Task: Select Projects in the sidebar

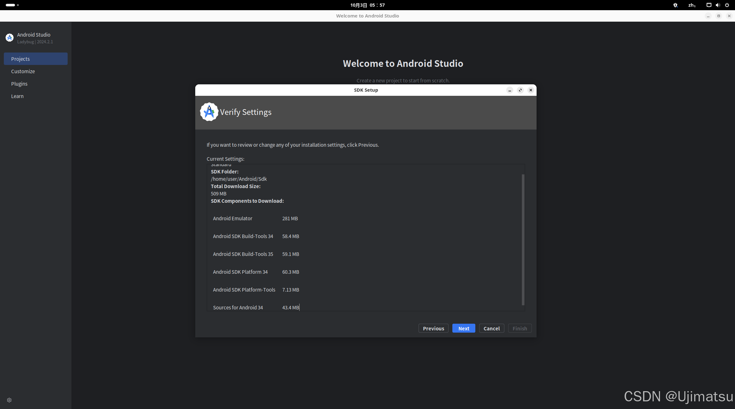Action: pyautogui.click(x=36, y=59)
